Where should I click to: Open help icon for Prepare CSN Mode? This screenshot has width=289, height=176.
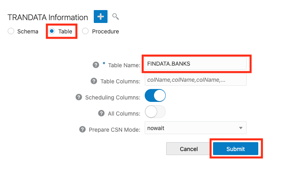82,129
